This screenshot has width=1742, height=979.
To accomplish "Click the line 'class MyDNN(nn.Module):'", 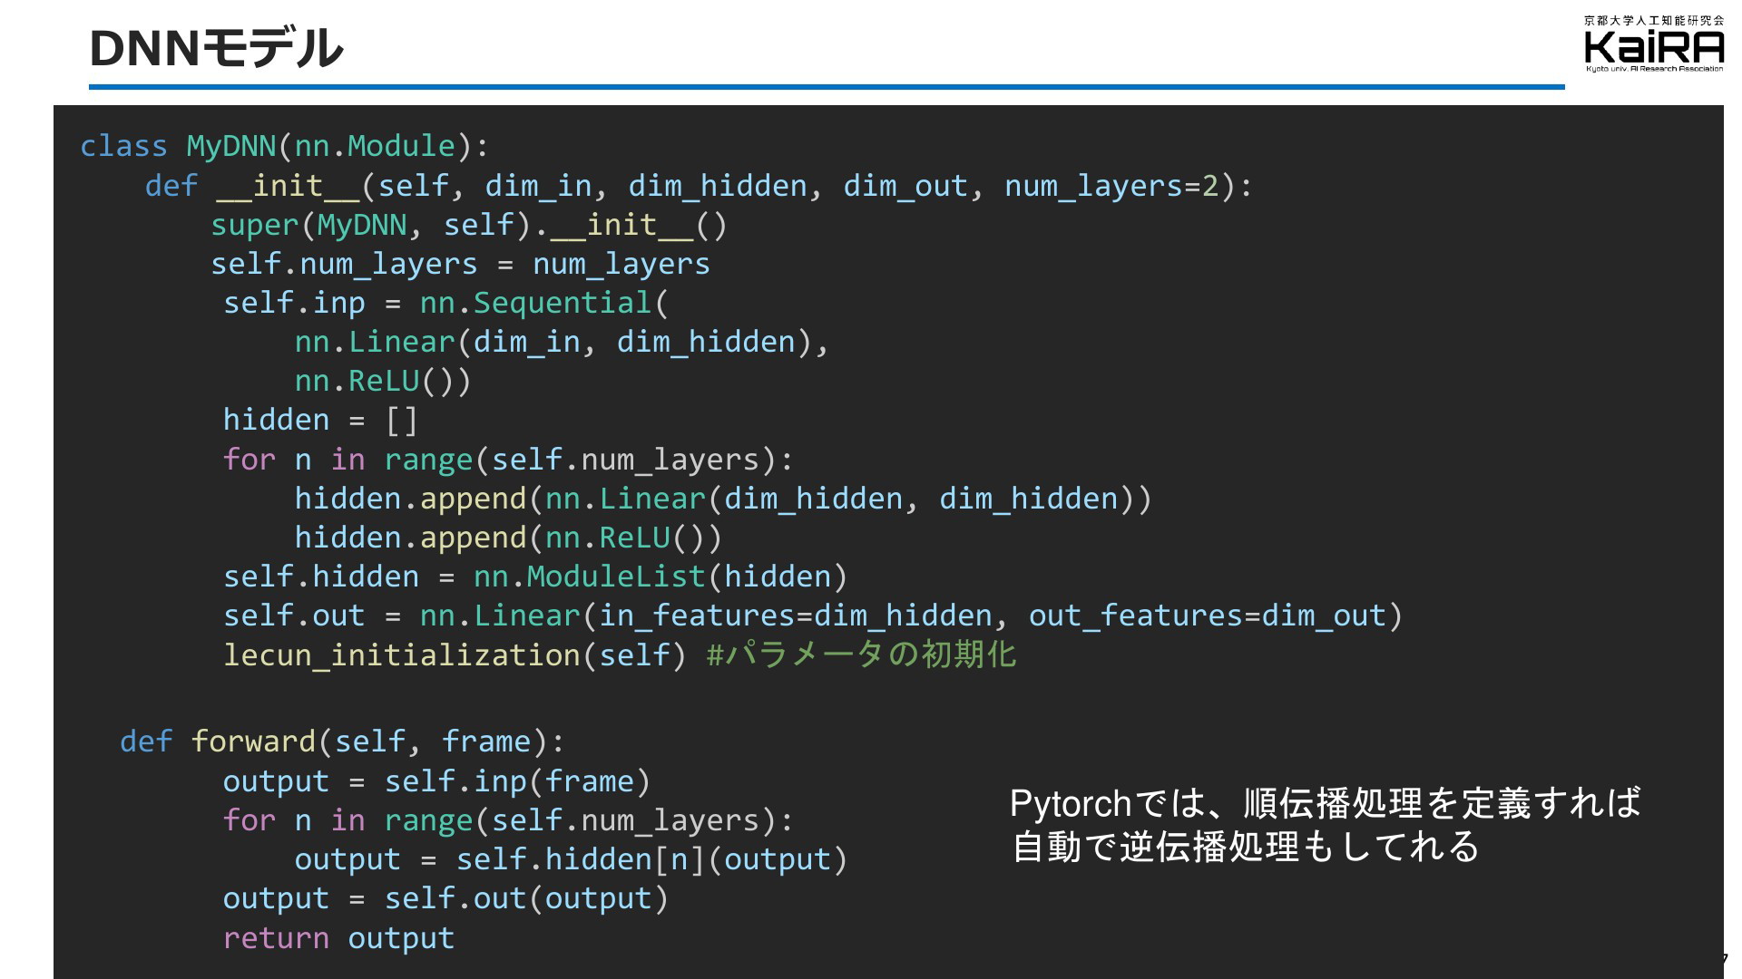I will 285,146.
